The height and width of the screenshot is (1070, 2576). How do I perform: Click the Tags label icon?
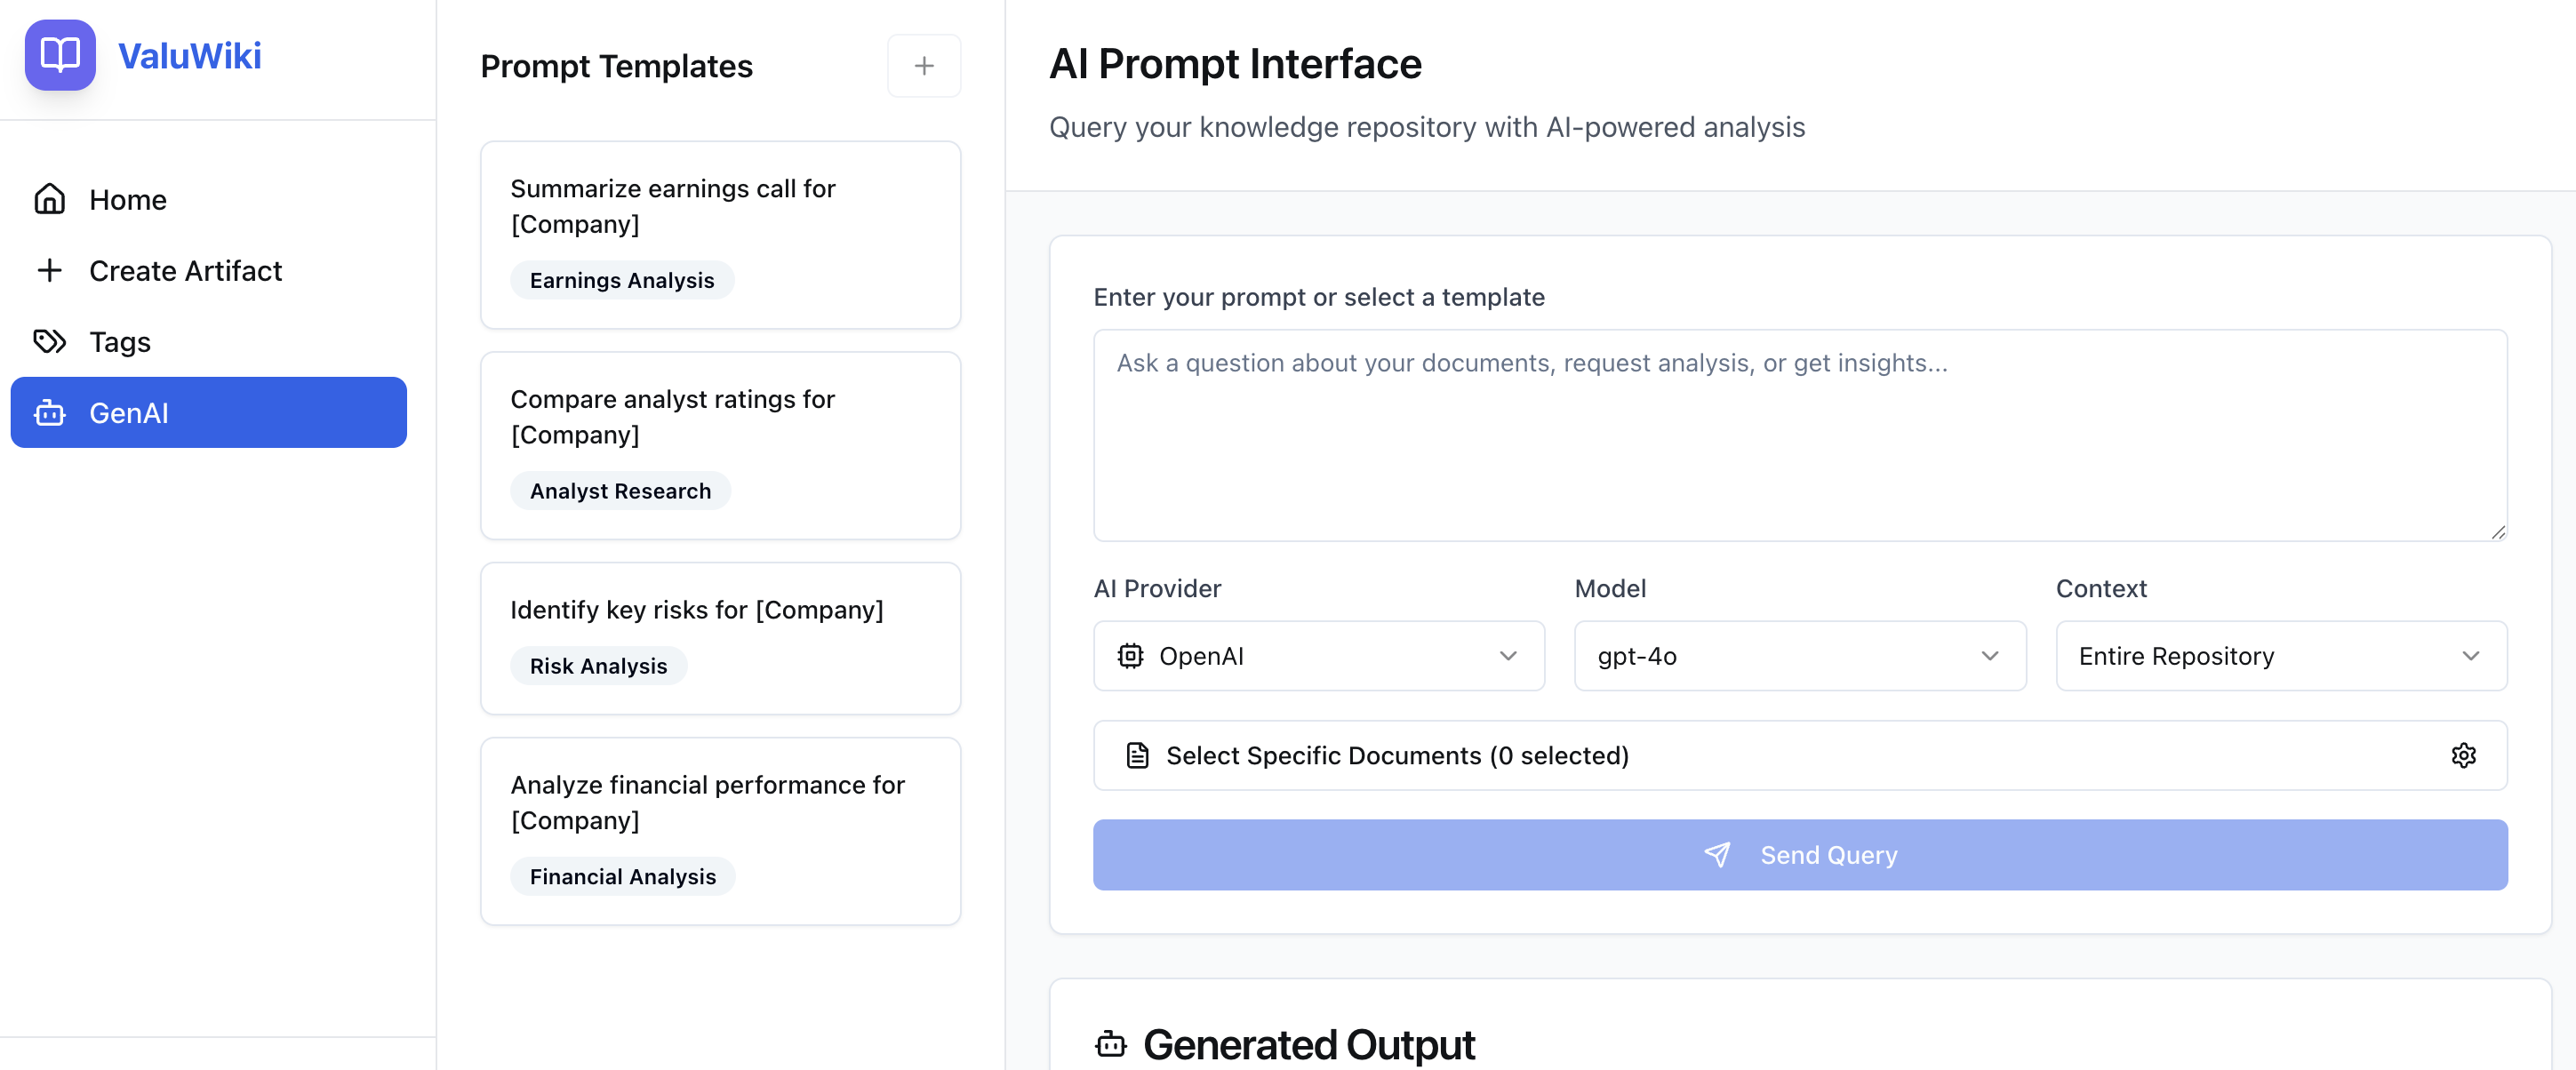tap(50, 342)
